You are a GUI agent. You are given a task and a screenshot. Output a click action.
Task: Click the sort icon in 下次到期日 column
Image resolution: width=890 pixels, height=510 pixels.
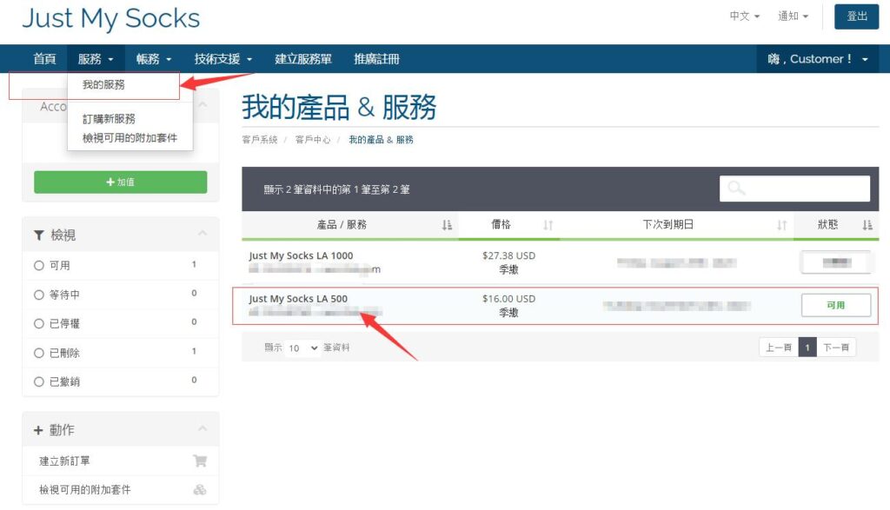point(781,225)
